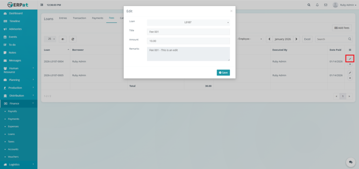This screenshot has height=169, width=359.
Task: Click the delete icon for 2026-L0187-0005
Action: pyautogui.click(x=350, y=78)
